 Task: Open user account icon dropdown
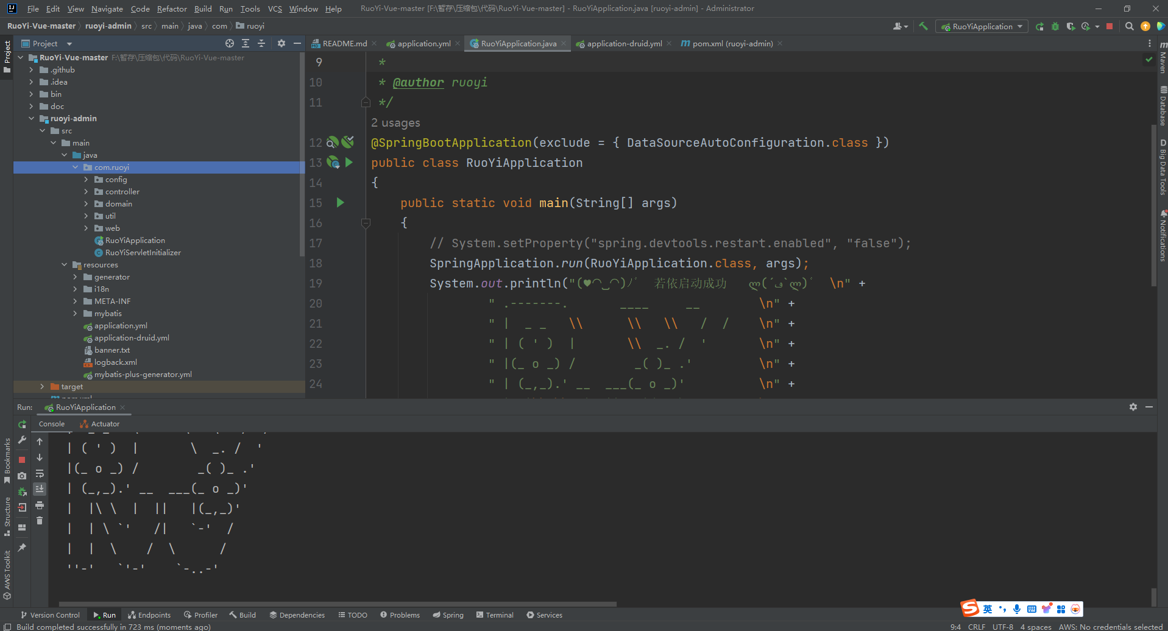pyautogui.click(x=900, y=26)
